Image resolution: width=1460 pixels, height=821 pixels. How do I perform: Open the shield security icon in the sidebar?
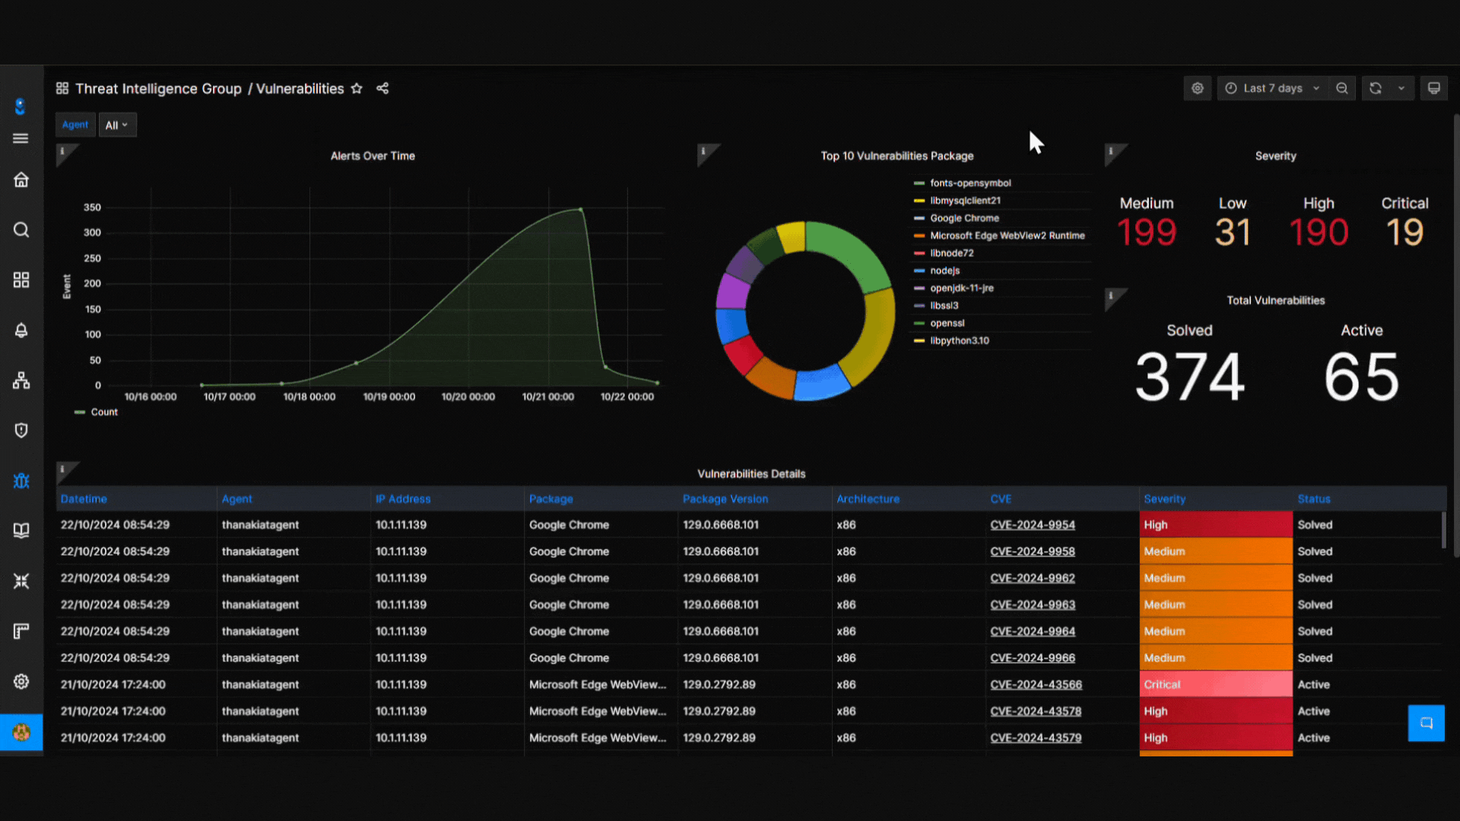click(21, 430)
